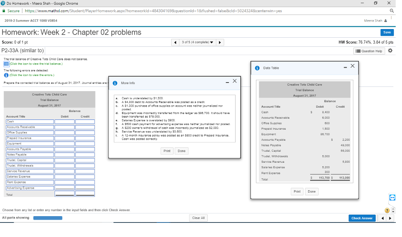Click the browser address bar URL

click(x=153, y=11)
